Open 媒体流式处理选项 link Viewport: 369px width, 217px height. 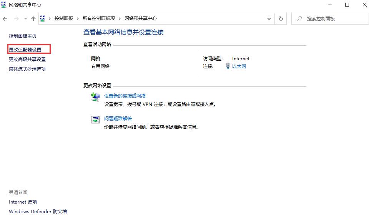click(x=27, y=69)
